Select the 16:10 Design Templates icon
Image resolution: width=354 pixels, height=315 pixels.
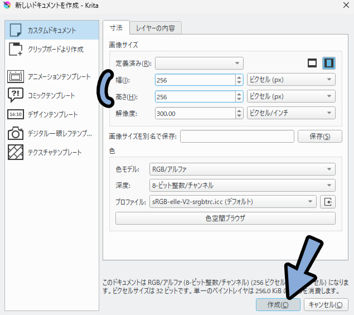[x=16, y=114]
